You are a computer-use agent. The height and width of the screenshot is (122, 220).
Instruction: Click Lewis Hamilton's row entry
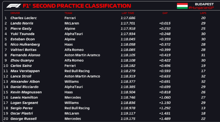[x=24, y=98]
